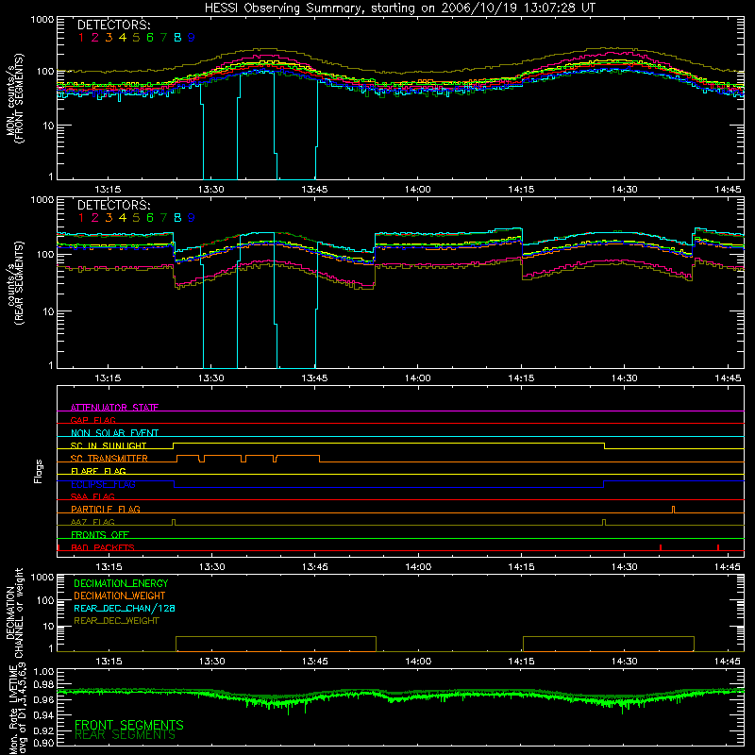Click the ECLIPSE_FLAG step up near 14:27
The height and width of the screenshot is (755, 755).
[x=604, y=484]
